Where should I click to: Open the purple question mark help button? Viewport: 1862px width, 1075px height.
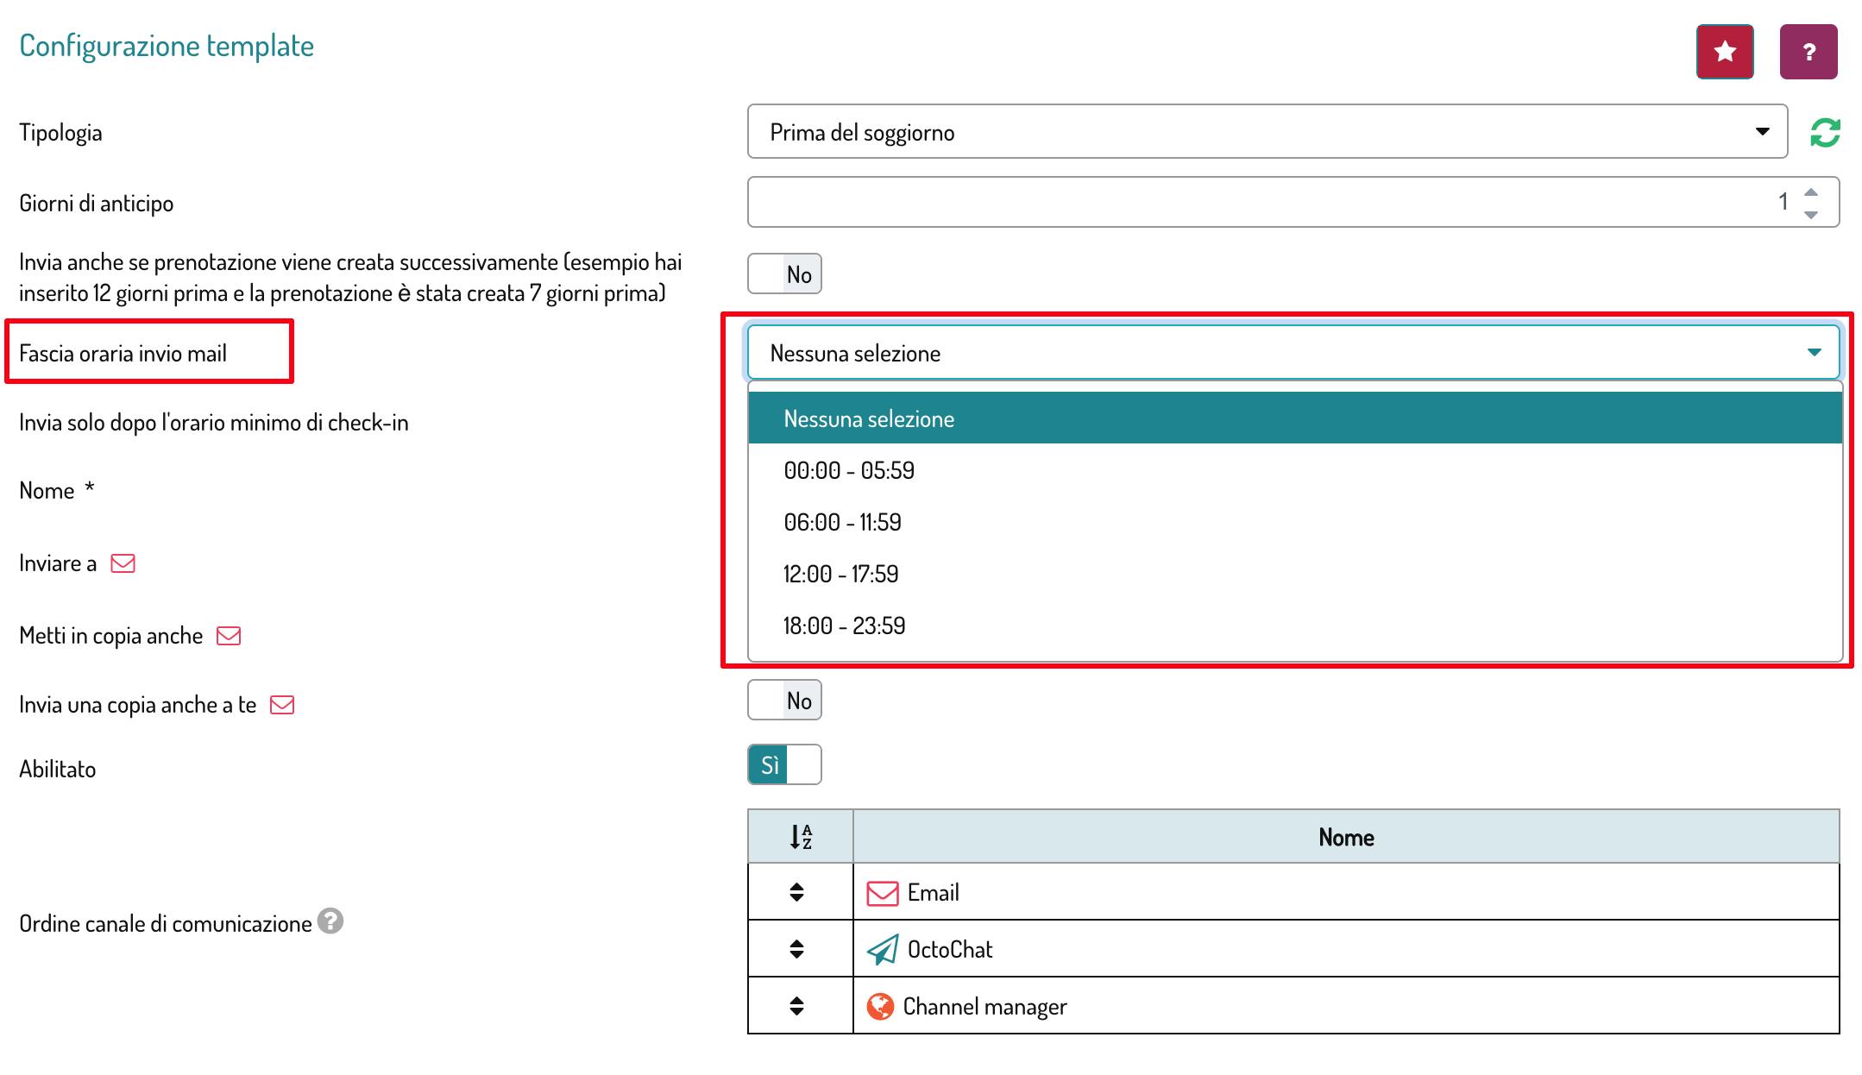(x=1809, y=52)
